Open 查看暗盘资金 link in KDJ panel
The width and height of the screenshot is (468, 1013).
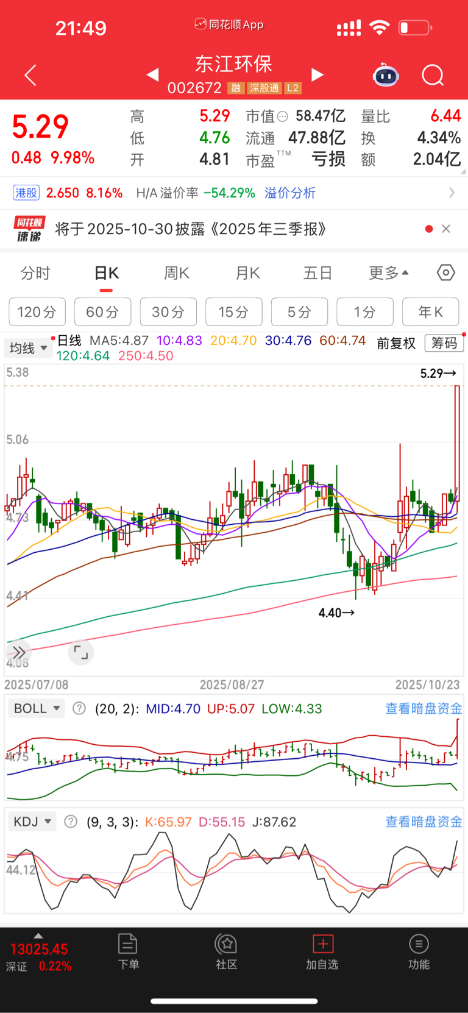click(x=424, y=822)
